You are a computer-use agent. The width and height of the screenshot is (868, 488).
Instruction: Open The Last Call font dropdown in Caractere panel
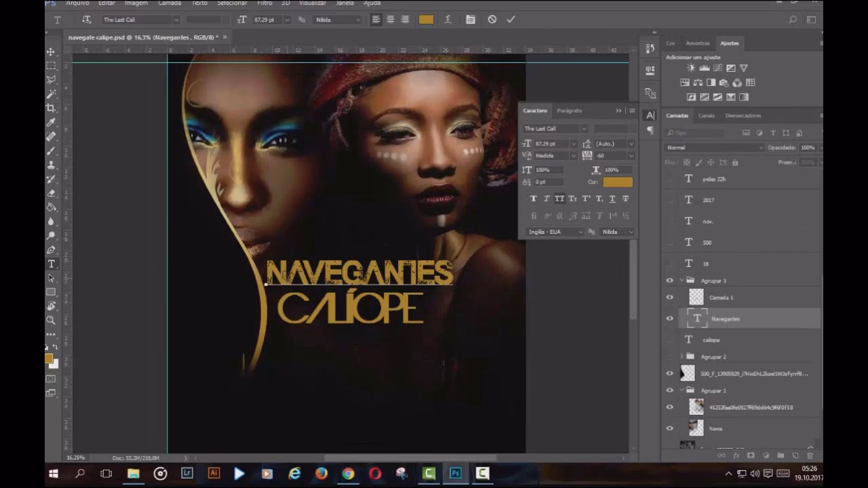(x=583, y=129)
